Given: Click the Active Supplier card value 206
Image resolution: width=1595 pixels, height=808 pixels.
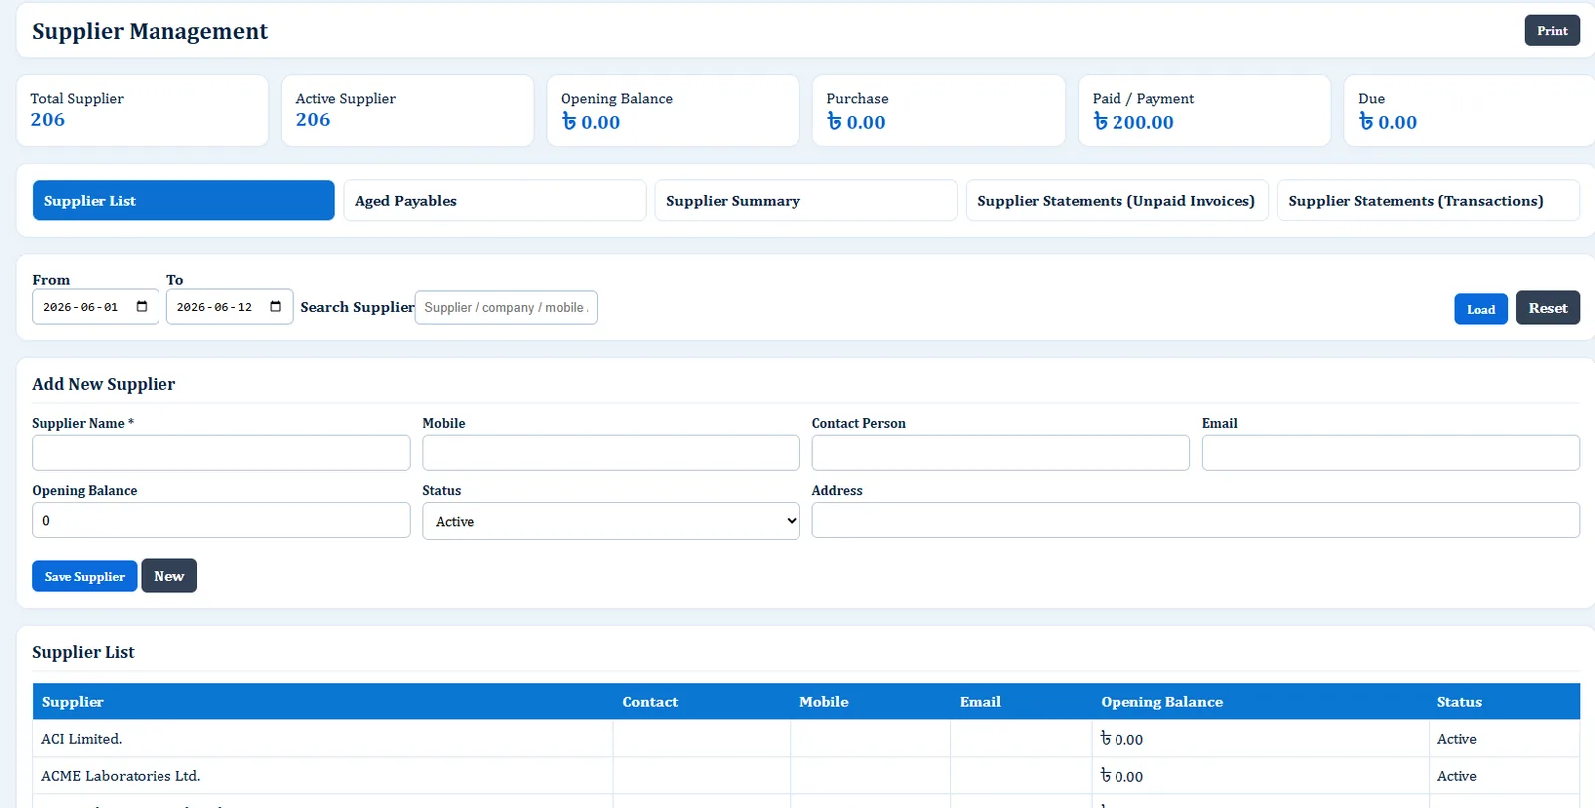Looking at the screenshot, I should [x=313, y=120].
